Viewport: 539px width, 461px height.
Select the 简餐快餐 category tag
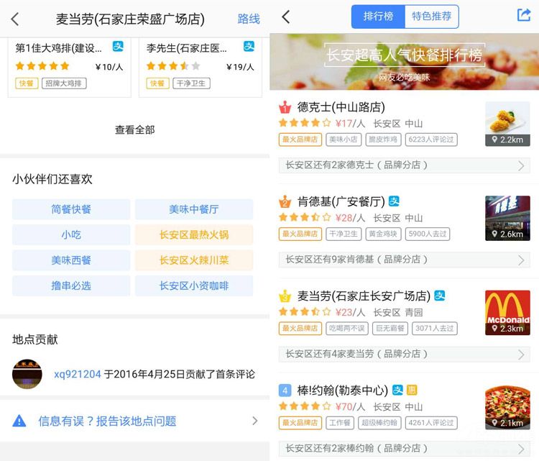coord(71,209)
